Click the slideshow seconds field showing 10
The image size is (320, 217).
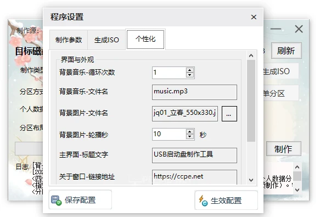169,134
